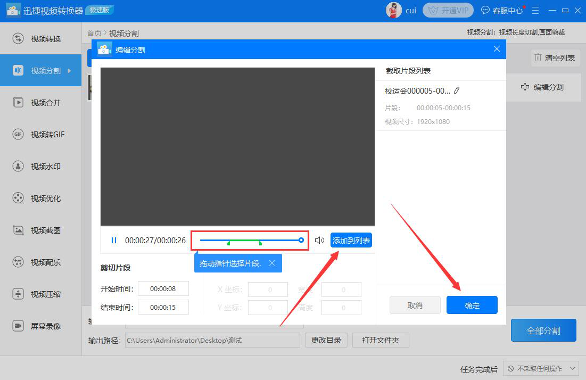Click green segment start marker on timeline
The width and height of the screenshot is (586, 380).
pyautogui.click(x=228, y=243)
